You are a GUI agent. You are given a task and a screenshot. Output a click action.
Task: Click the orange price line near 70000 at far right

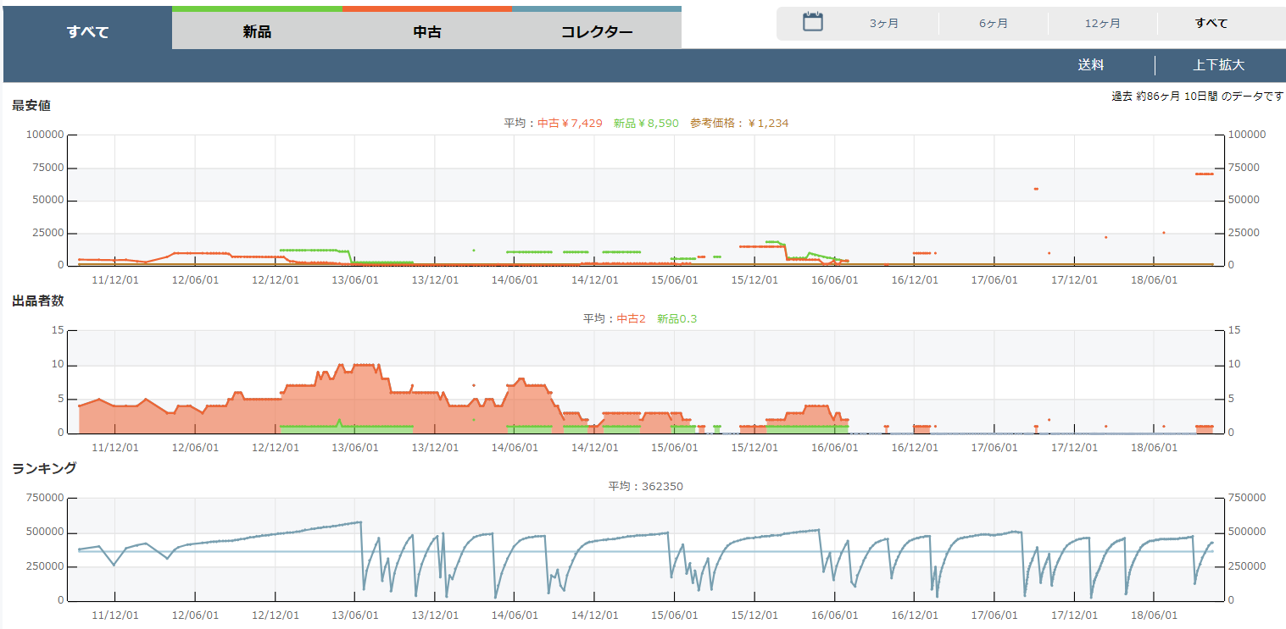pos(1204,174)
